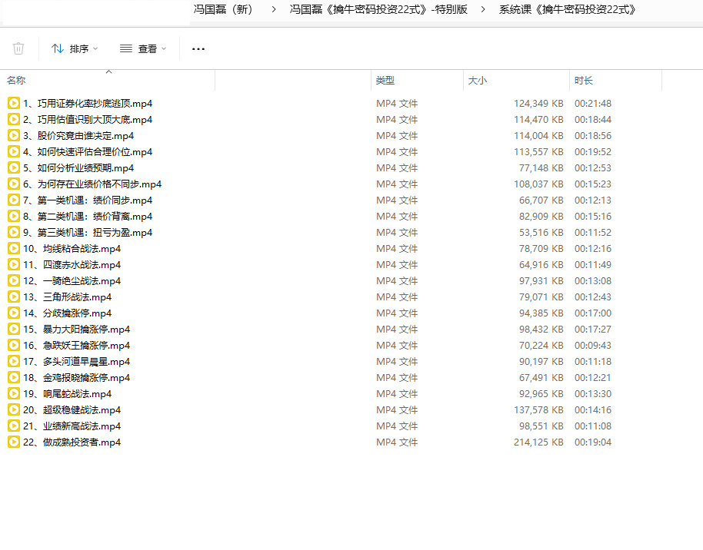The image size is (703, 550).
Task: Select file name 2、巧用估值识别大顶大底.mp4
Action: pos(88,120)
